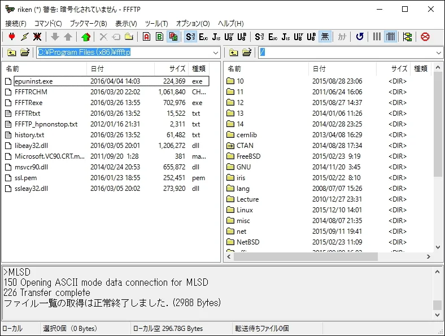Click the Delete X toolbar icon

click(103, 37)
